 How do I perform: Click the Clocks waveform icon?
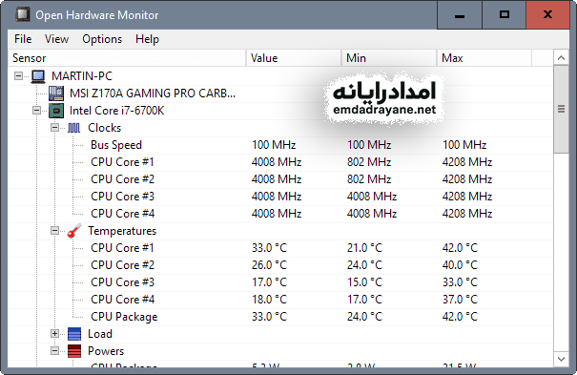point(74,128)
